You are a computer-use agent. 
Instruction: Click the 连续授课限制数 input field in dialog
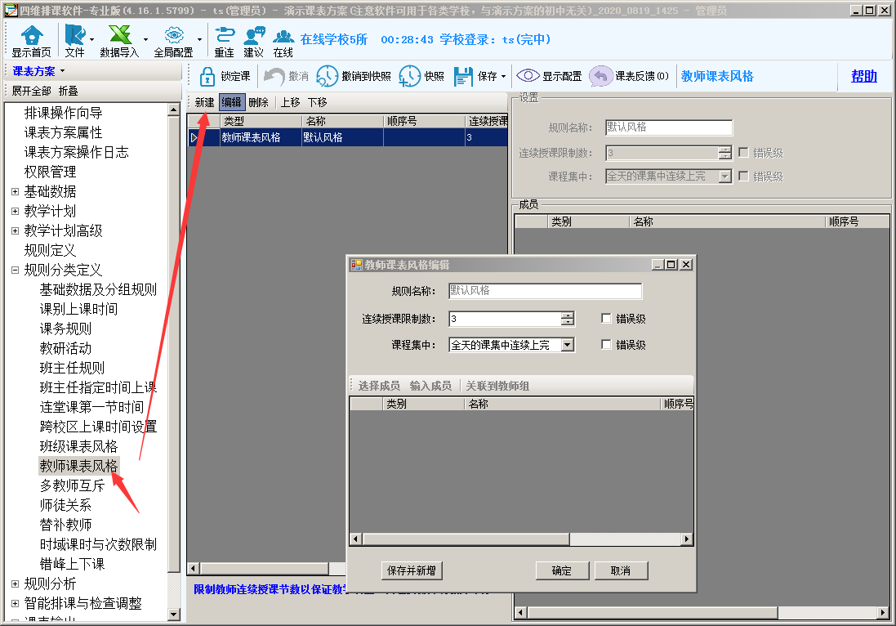click(x=504, y=319)
